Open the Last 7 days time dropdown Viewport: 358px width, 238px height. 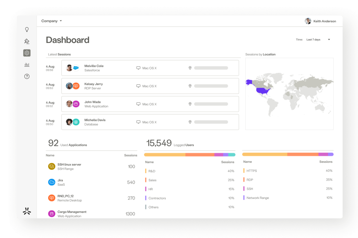pyautogui.click(x=318, y=40)
